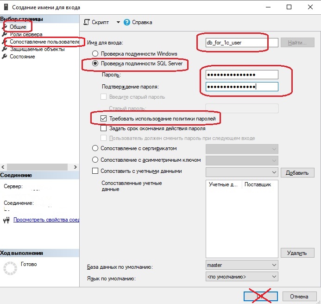This screenshot has height=304, width=321.
Task: Click the Сервер: label
Action: coord(13,186)
